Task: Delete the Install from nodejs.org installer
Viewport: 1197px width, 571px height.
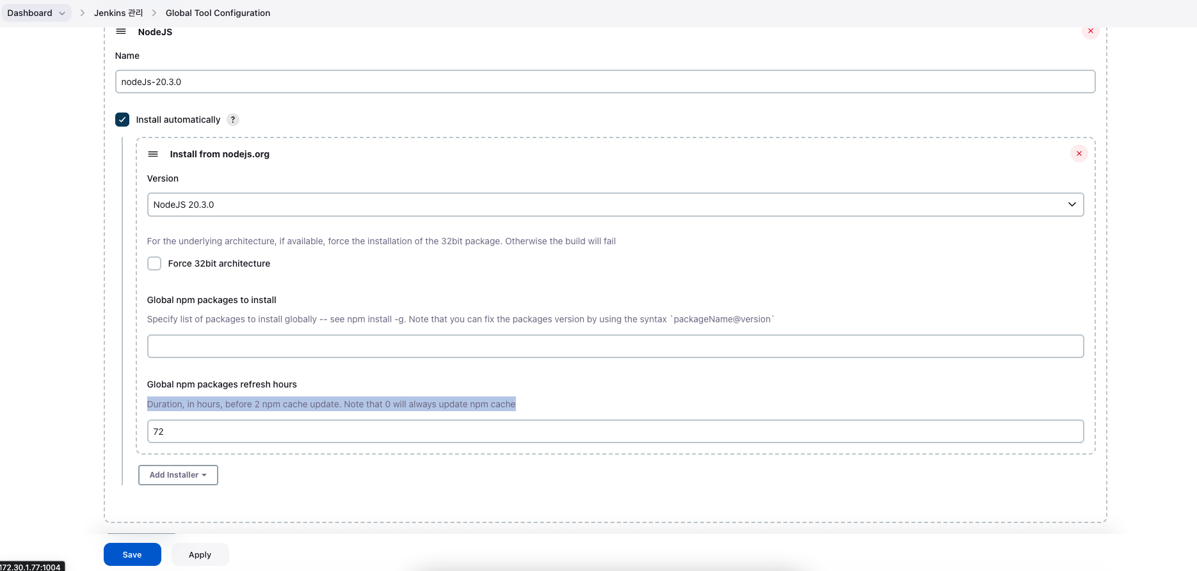Action: [x=1079, y=153]
